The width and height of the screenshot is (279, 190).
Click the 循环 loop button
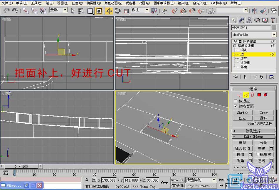[x=263, y=118]
